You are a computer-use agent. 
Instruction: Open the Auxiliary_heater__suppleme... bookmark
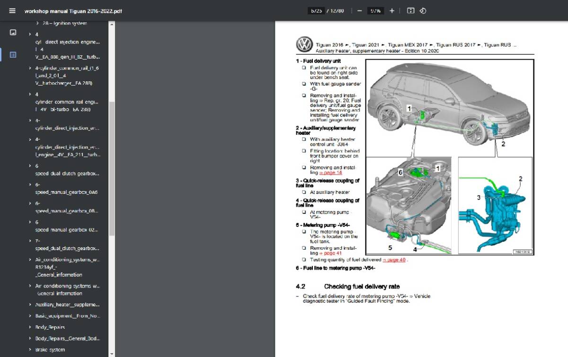coord(68,305)
